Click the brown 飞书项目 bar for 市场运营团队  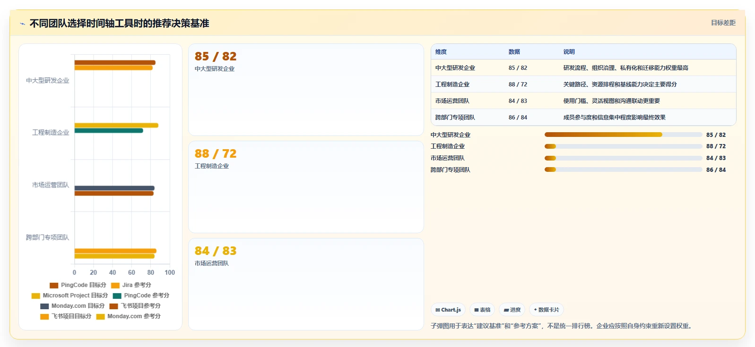(x=114, y=194)
